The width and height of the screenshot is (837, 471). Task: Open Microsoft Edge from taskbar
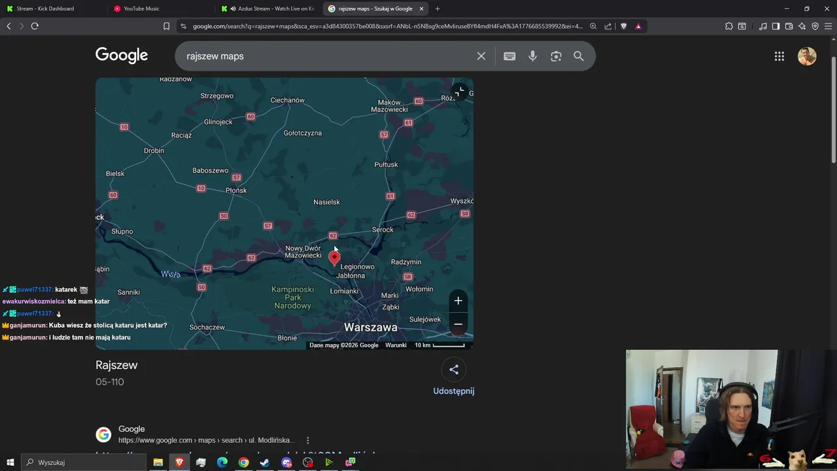pos(222,462)
